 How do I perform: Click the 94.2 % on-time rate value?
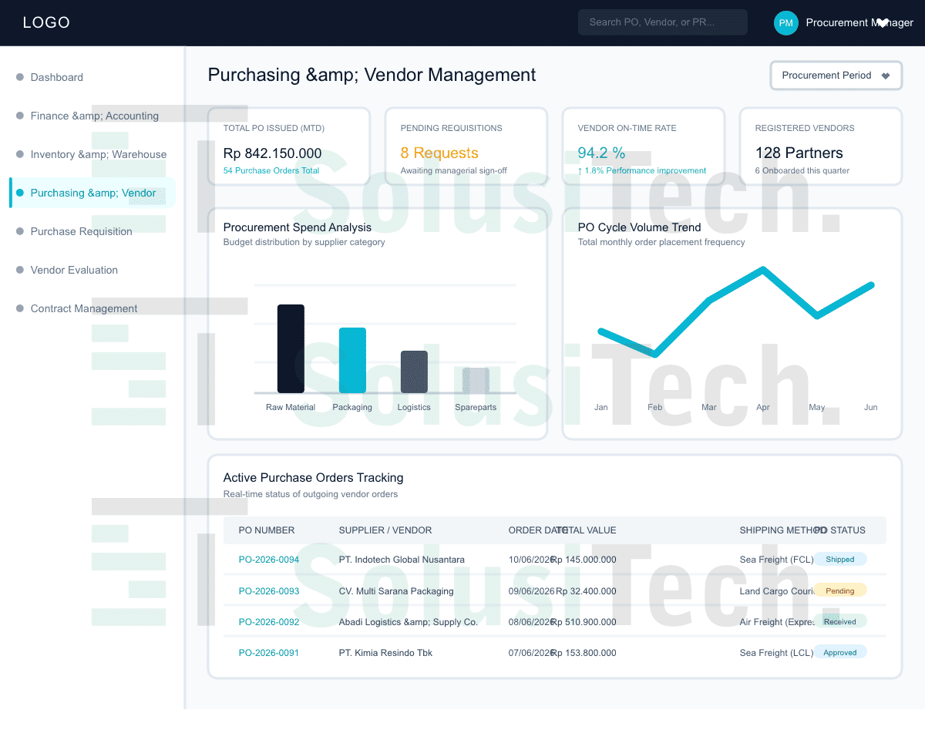(601, 153)
